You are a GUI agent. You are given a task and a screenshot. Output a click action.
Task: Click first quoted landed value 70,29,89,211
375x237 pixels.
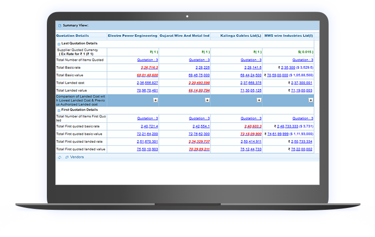point(199,149)
